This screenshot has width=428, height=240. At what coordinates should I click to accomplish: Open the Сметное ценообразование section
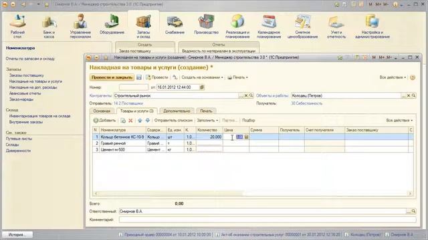[x=302, y=27]
